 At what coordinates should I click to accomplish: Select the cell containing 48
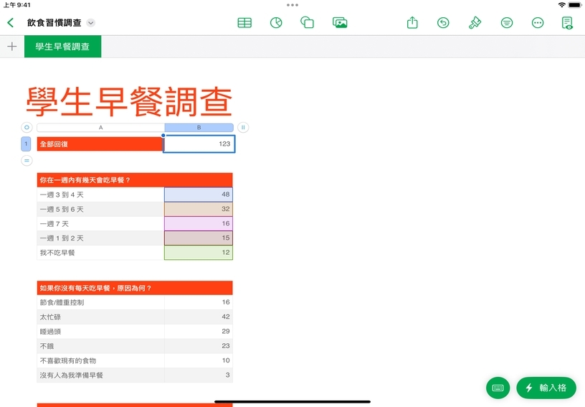point(199,195)
